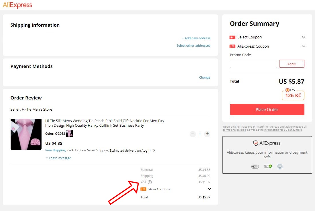Increase item quantity with plus button
Image resolution: width=315 pixels, height=211 pixels.
207,134
